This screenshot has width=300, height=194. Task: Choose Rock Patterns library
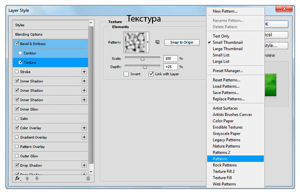224,165
